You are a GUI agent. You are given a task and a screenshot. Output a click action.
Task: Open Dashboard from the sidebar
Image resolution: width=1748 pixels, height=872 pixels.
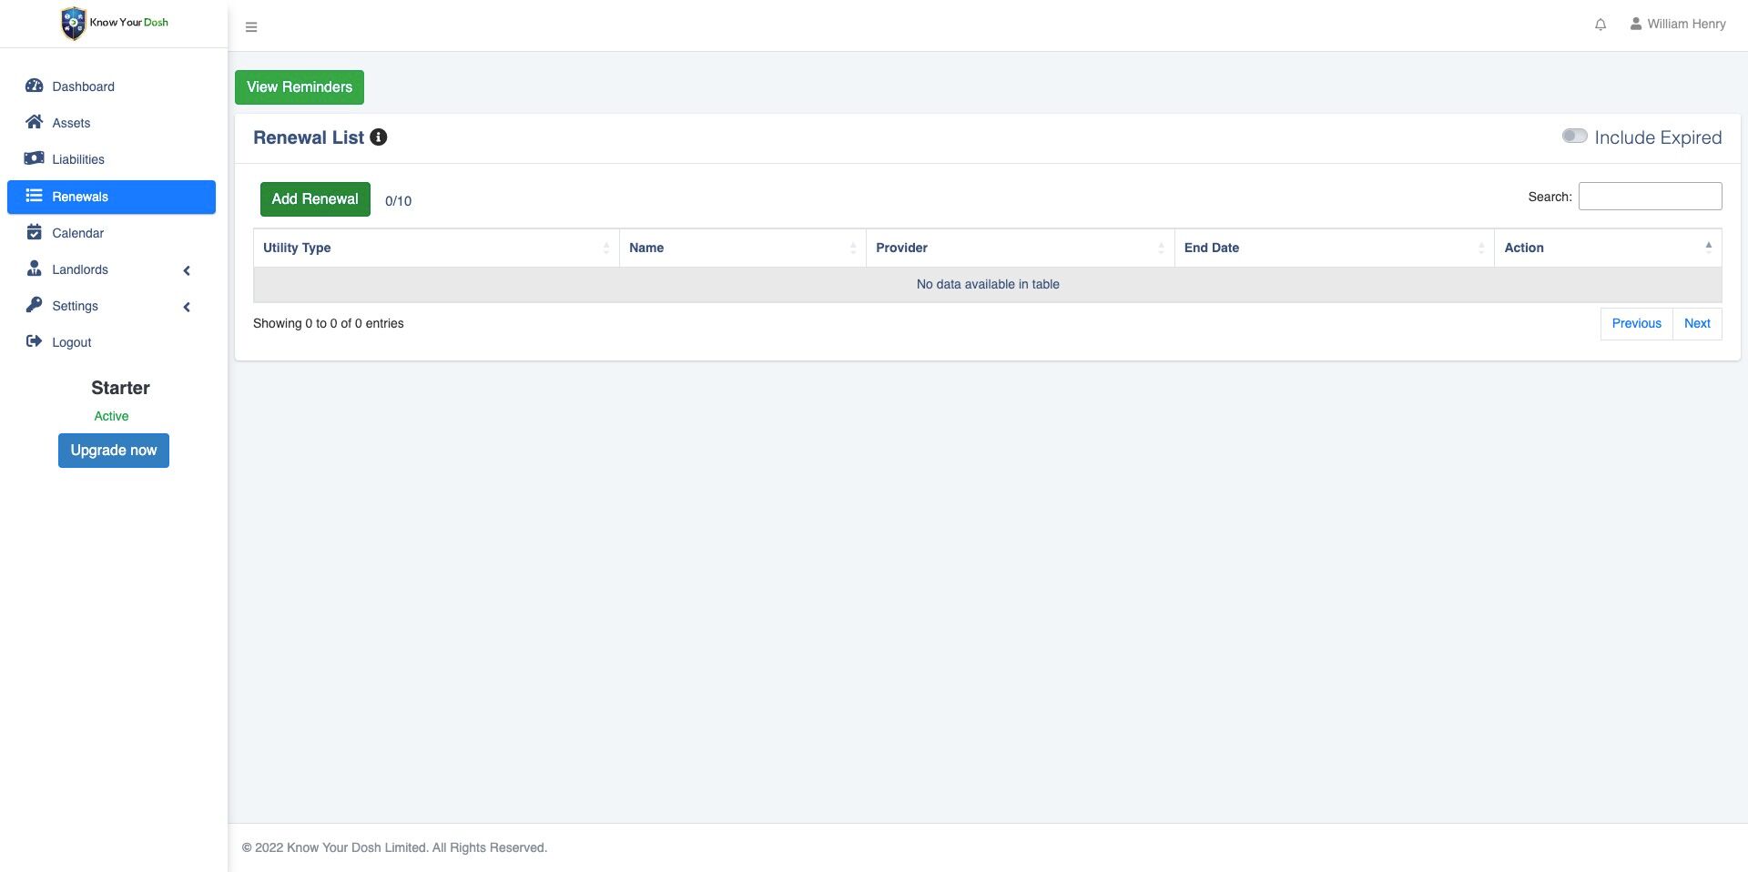[111, 86]
